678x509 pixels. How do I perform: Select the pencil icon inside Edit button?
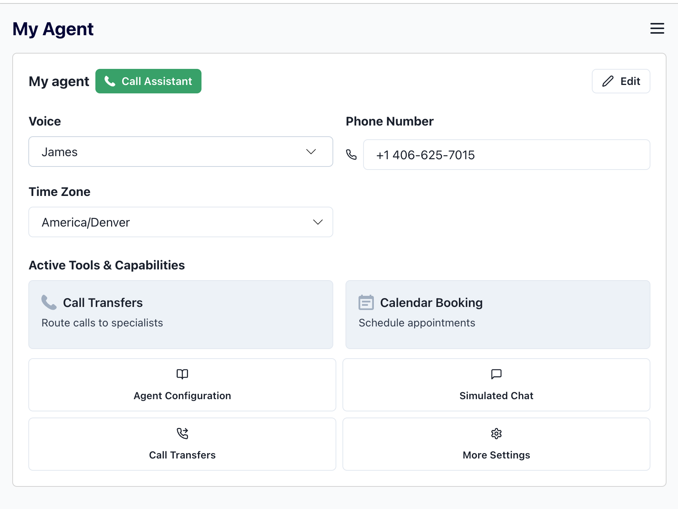click(607, 81)
